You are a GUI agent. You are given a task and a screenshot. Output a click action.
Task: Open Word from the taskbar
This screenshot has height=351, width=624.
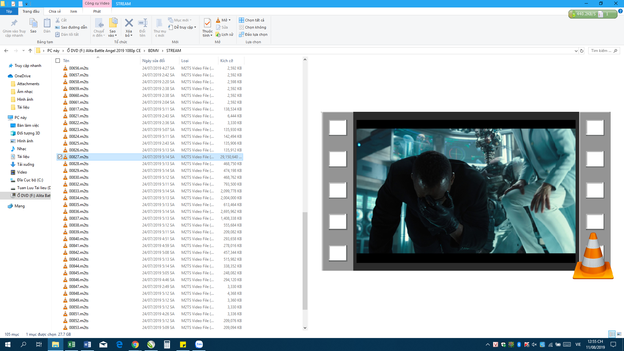click(87, 344)
